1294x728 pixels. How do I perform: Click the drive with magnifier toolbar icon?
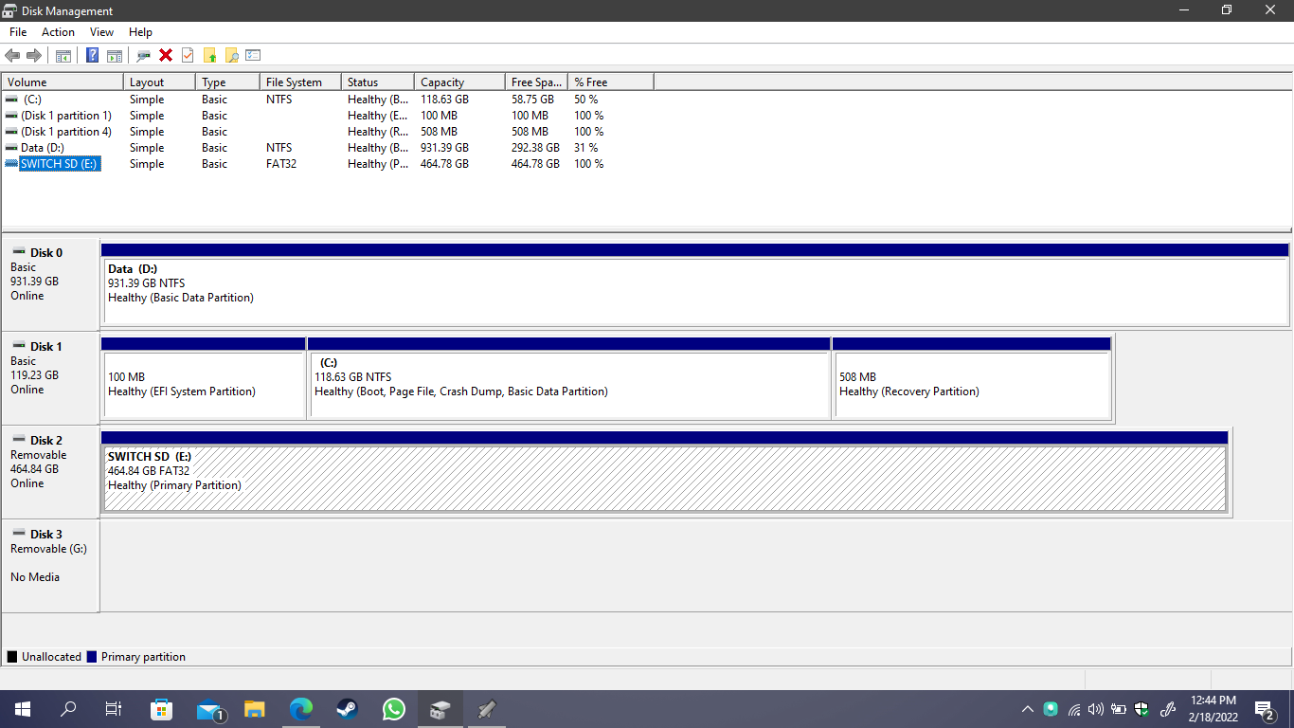(144, 55)
